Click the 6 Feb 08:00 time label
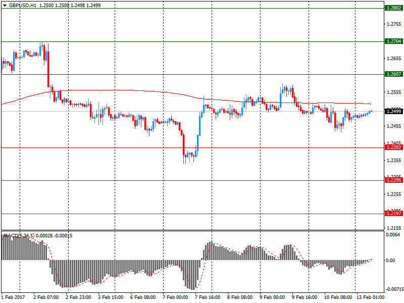404x303 pixels. 143,297
